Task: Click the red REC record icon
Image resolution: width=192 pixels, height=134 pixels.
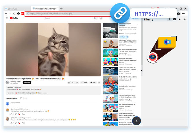Action: tap(23, 14)
